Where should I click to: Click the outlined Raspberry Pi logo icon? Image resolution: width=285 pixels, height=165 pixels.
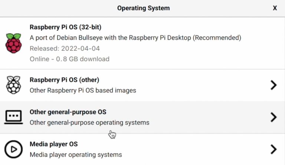(x=14, y=85)
